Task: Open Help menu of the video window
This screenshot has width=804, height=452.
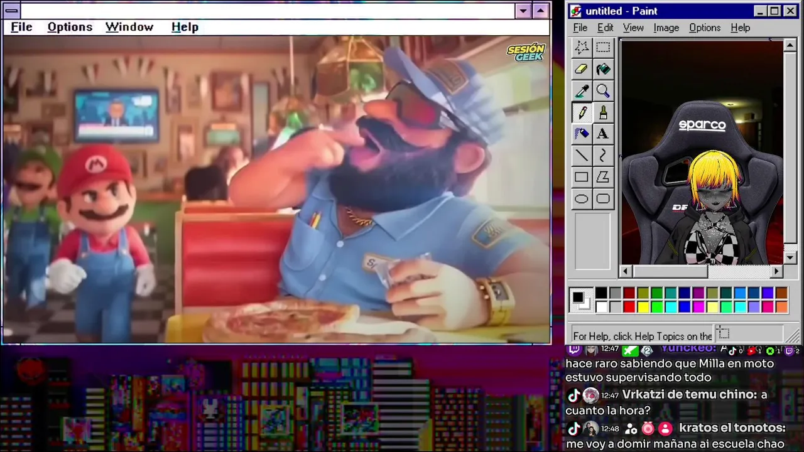Action: tap(185, 27)
